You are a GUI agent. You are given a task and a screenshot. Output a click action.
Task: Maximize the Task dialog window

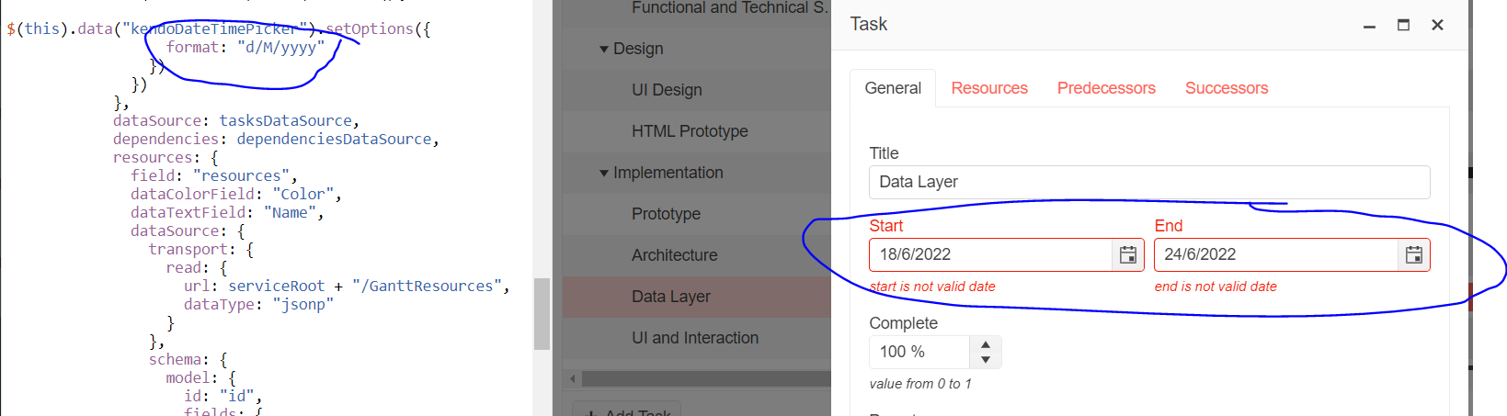pyautogui.click(x=1403, y=25)
